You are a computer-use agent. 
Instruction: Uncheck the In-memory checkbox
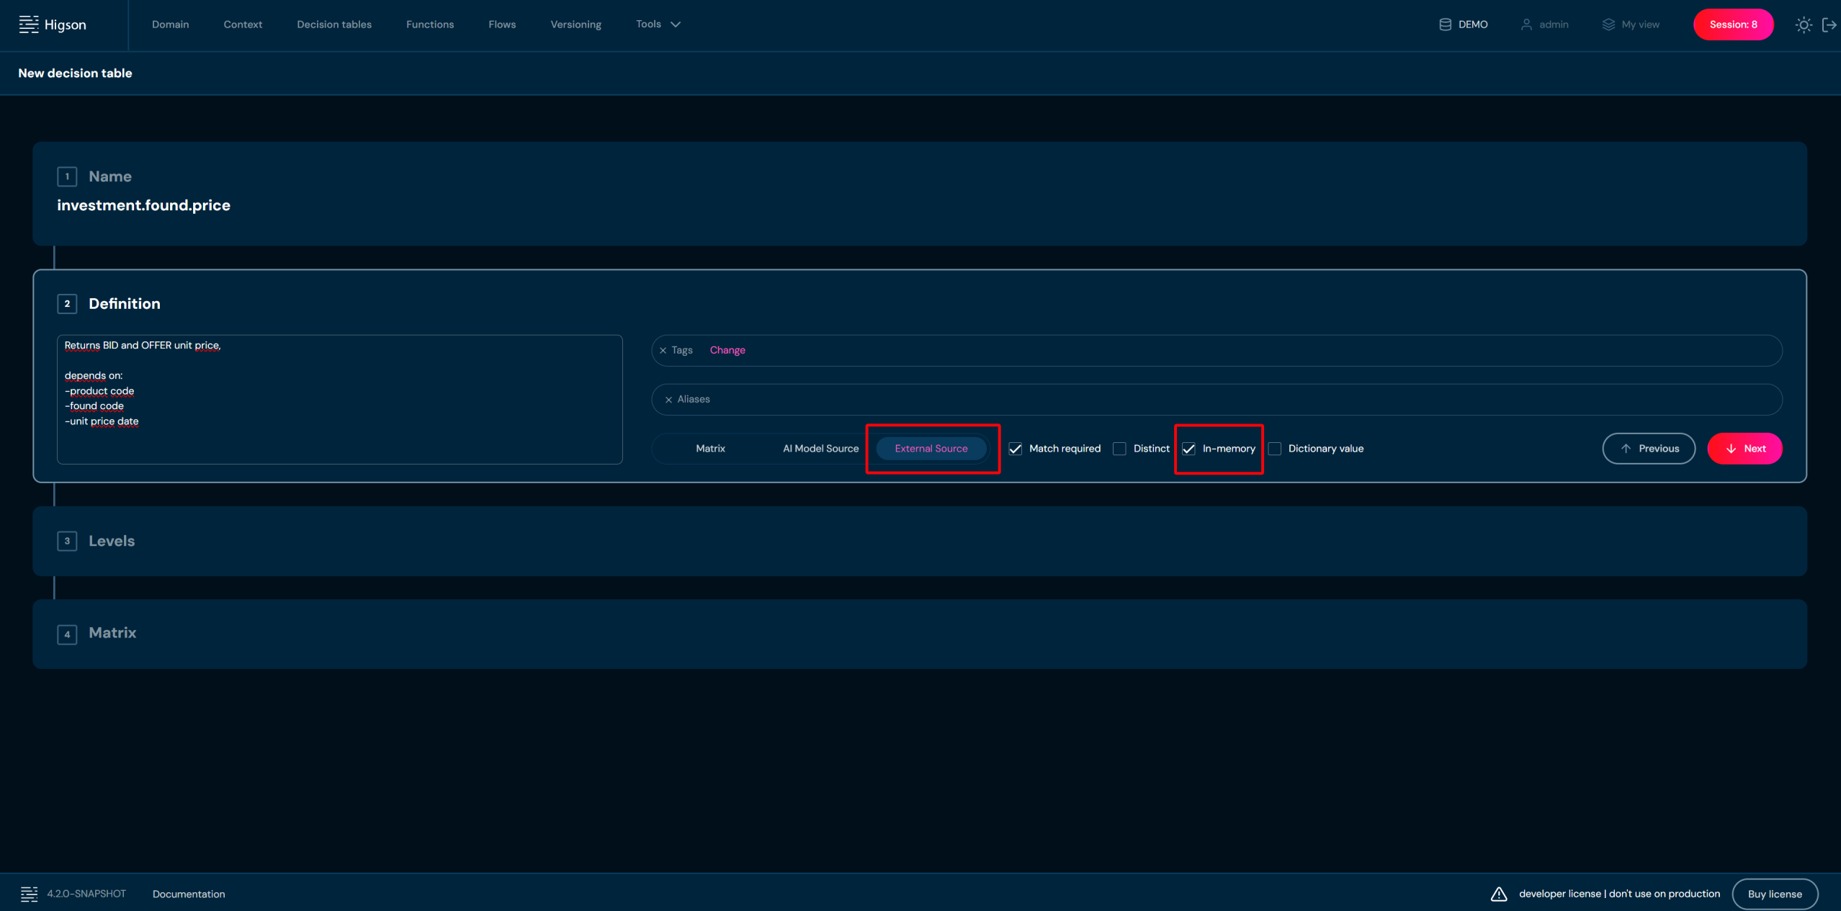(1189, 449)
